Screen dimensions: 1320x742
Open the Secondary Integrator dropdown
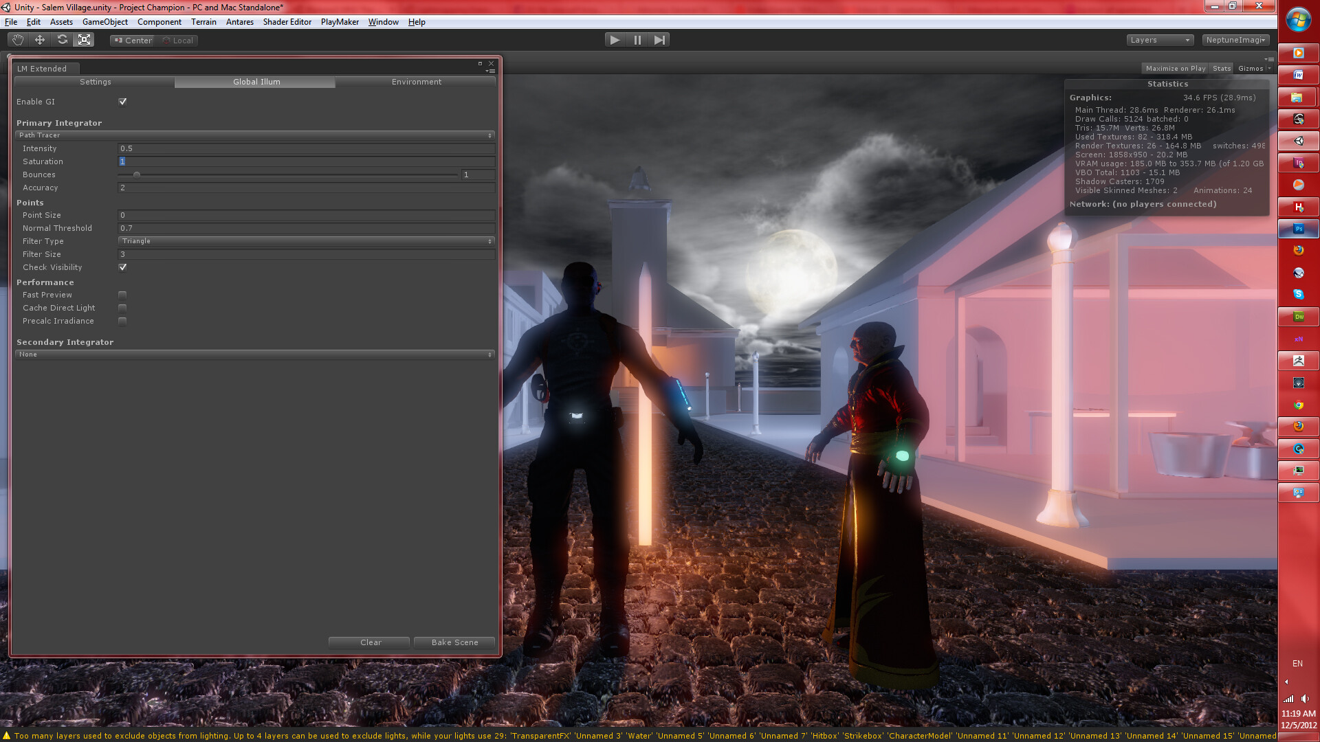tap(254, 355)
